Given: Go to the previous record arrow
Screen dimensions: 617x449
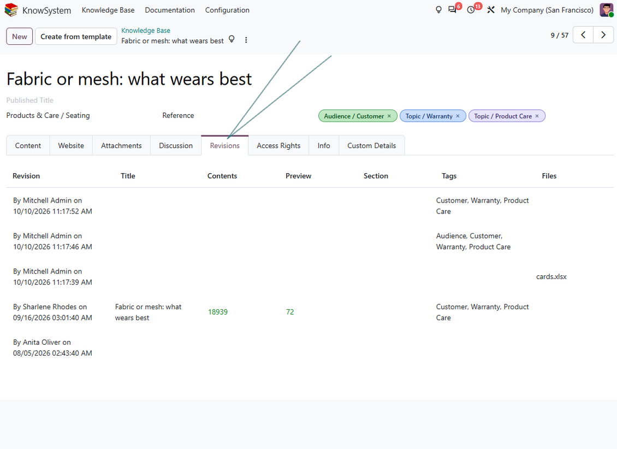Looking at the screenshot, I should 583,35.
